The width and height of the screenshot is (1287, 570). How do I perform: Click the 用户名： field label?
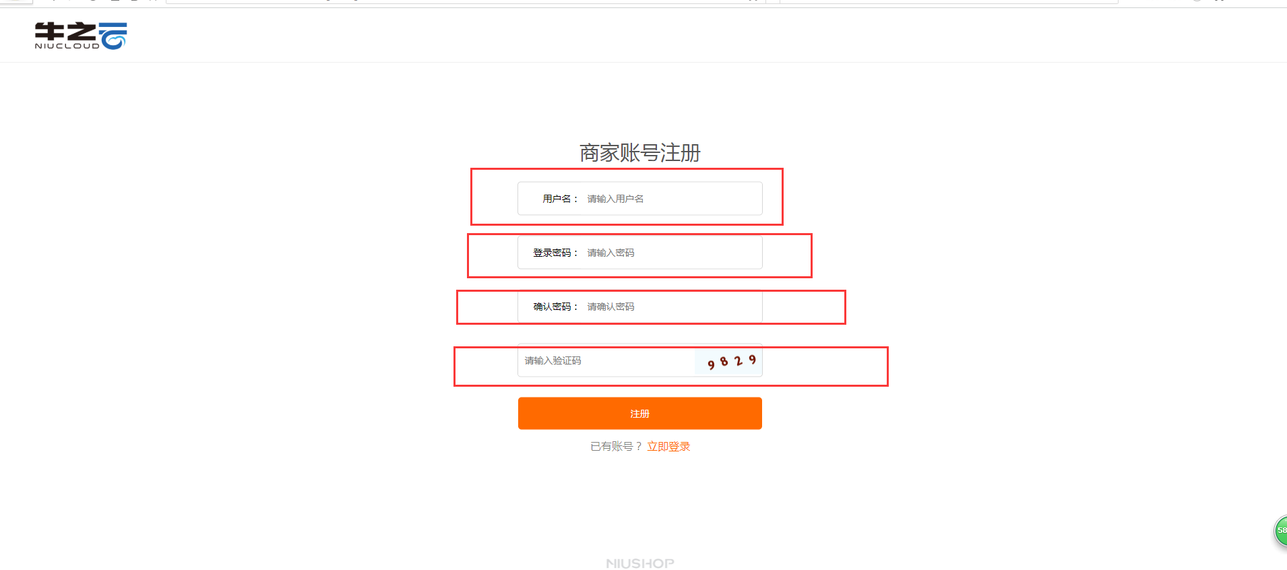(561, 199)
